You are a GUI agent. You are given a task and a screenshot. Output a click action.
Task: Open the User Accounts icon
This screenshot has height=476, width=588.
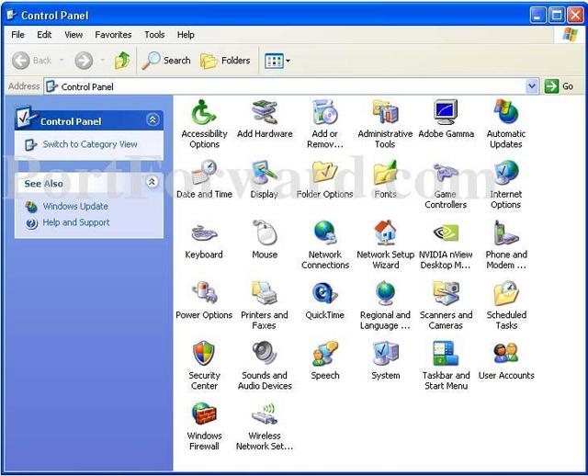click(x=506, y=355)
